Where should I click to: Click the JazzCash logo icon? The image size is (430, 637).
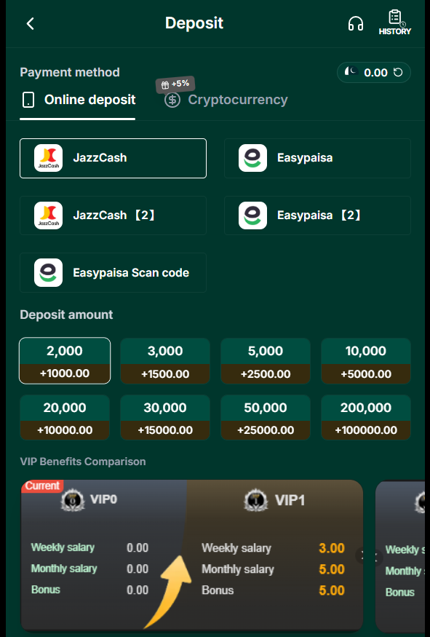tap(48, 158)
